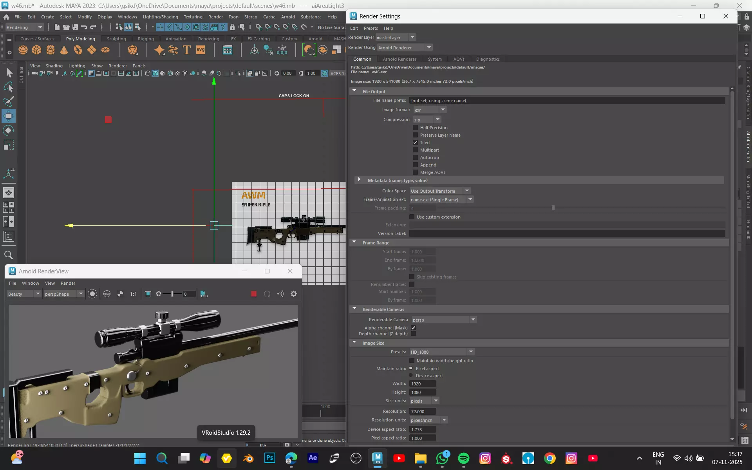The image size is (752, 470).
Task: Enable the Merge AOVs checkbox
Action: 415,172
